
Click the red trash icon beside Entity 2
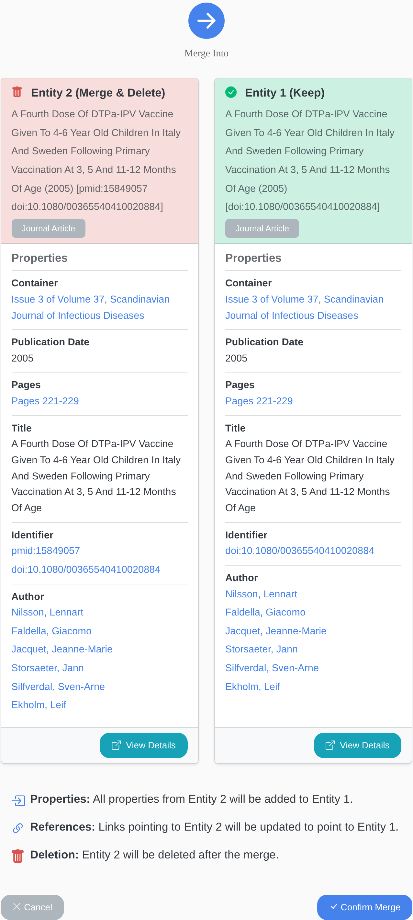(x=17, y=92)
